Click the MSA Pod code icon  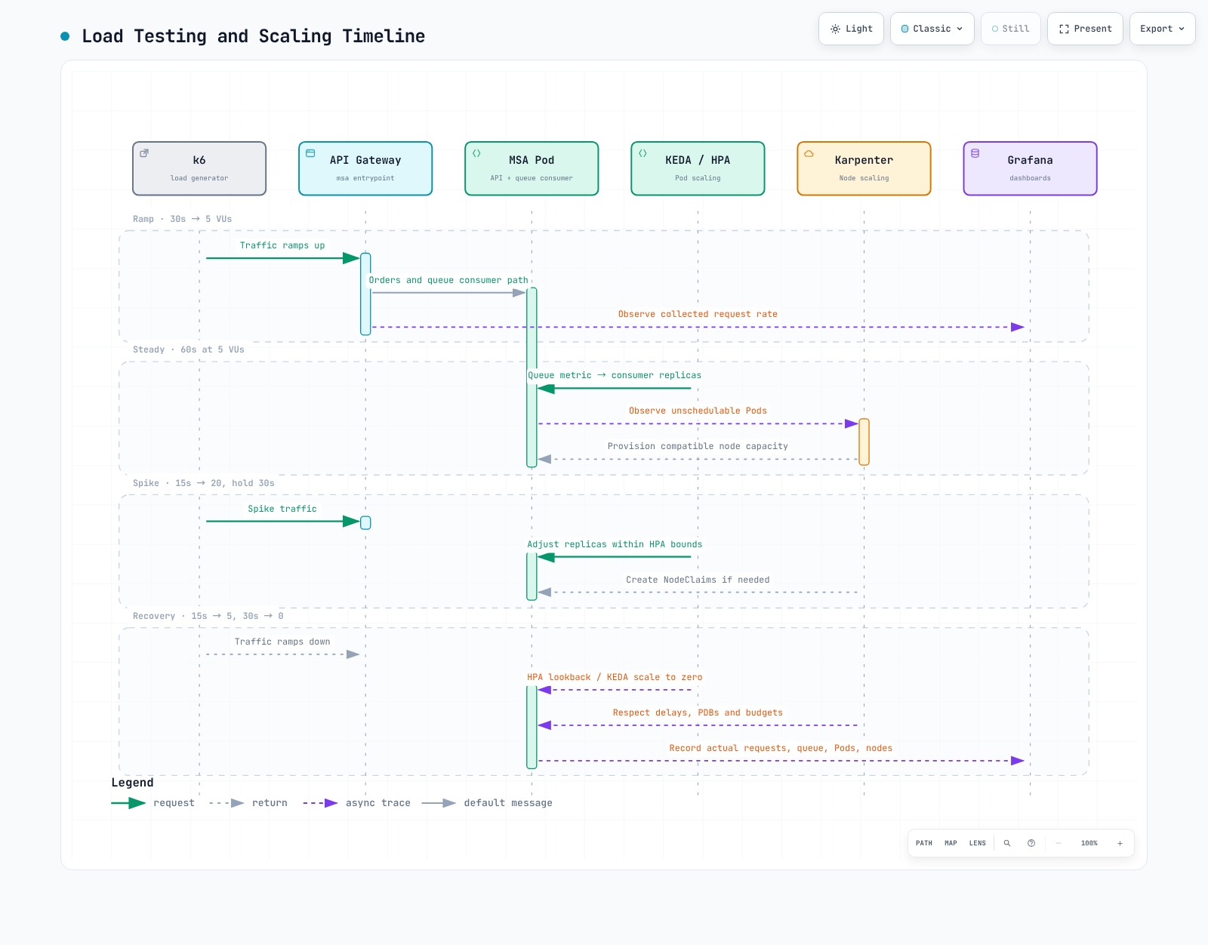point(476,153)
